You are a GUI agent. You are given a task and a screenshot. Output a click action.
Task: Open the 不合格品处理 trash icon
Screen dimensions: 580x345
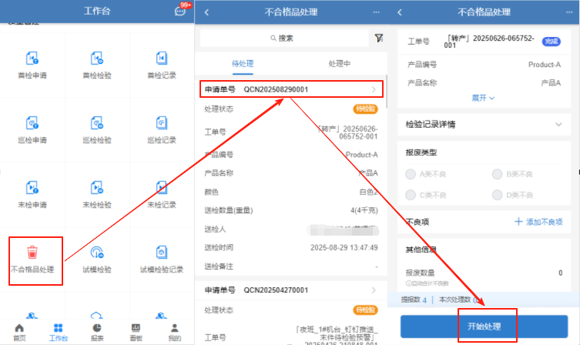(32, 252)
